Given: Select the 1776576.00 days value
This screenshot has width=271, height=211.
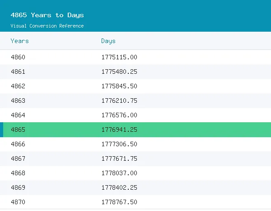Looking at the screenshot, I should 119,115.
